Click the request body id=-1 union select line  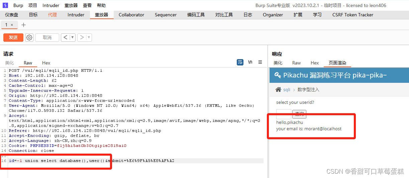coord(91,161)
